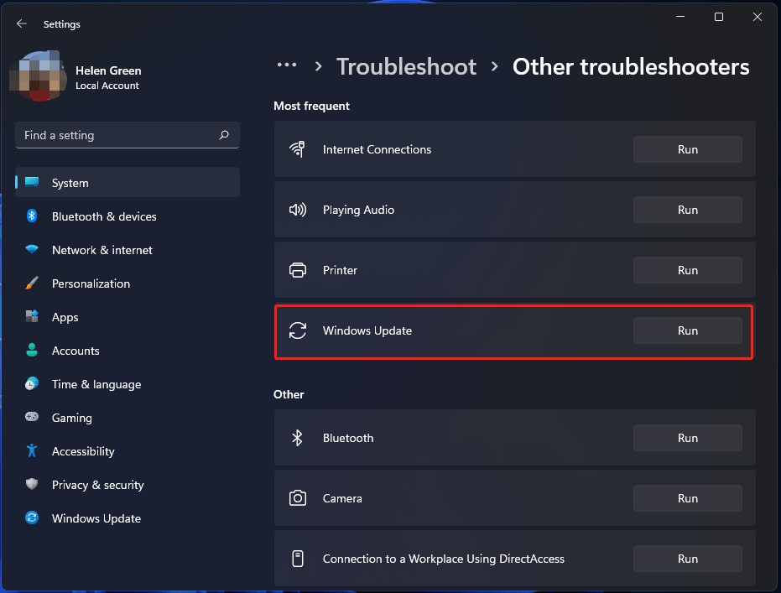Click the Find a setting search box

[128, 135]
